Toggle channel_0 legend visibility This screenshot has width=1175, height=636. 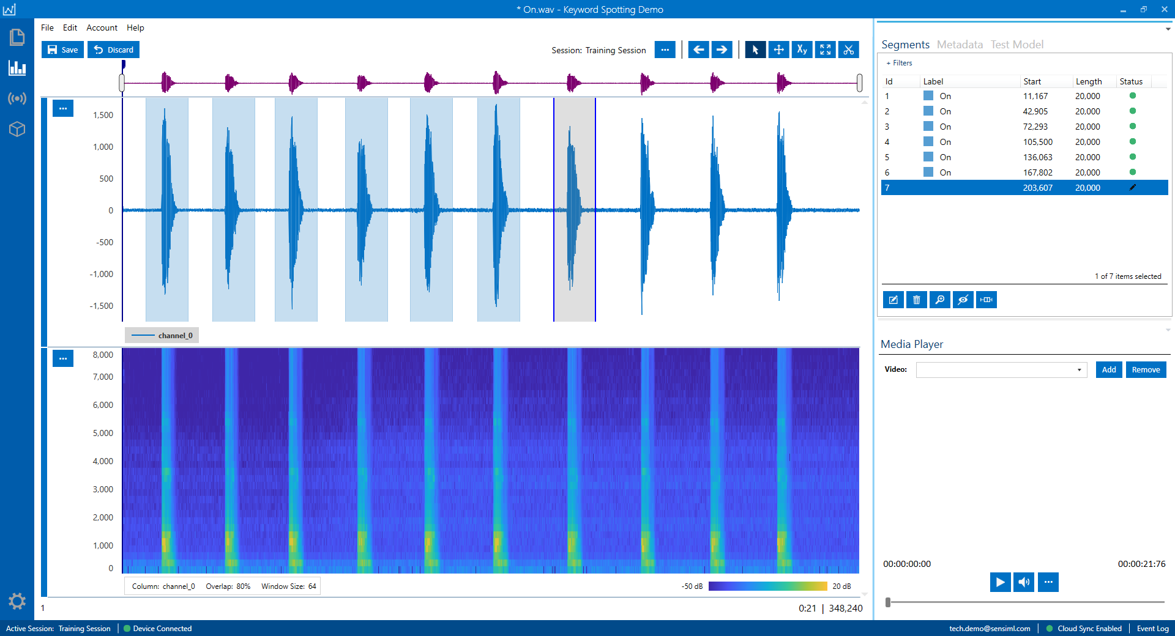(162, 335)
